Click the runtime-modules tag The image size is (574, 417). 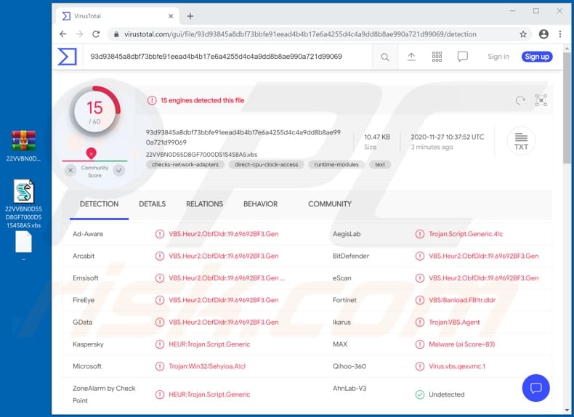(x=336, y=165)
